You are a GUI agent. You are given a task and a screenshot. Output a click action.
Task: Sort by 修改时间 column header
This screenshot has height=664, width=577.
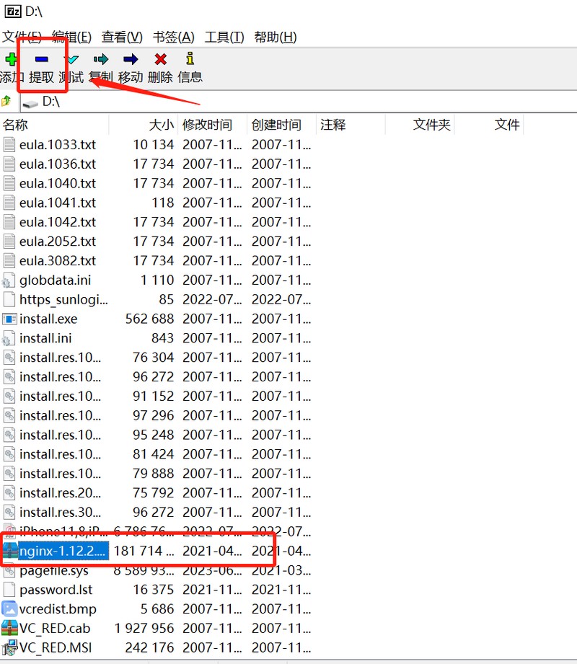click(213, 125)
